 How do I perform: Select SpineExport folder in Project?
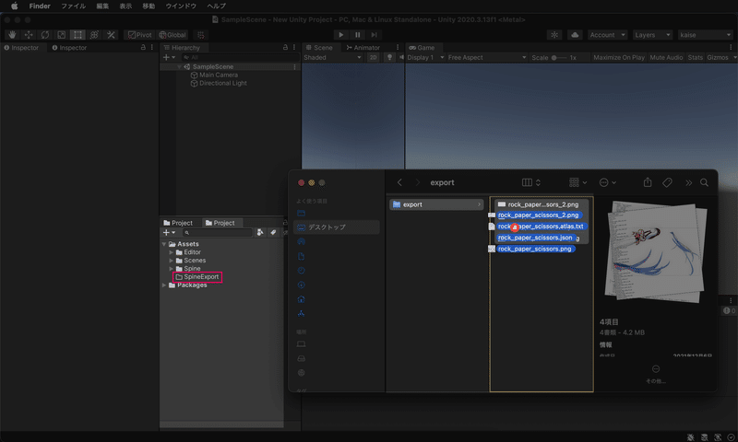coord(197,277)
